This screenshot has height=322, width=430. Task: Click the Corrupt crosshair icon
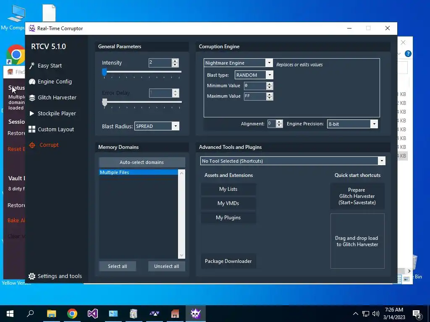click(x=32, y=145)
